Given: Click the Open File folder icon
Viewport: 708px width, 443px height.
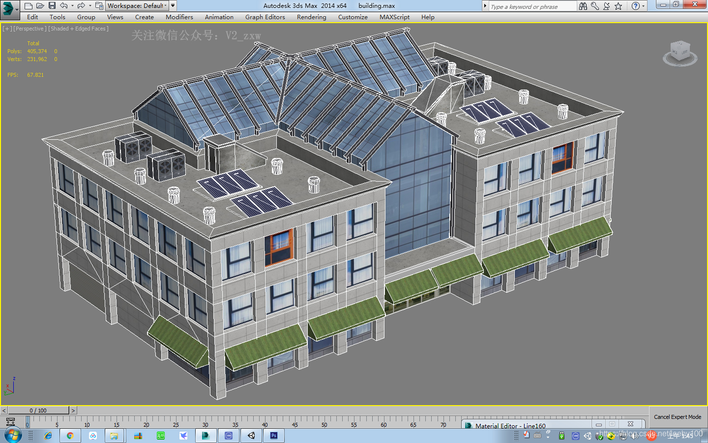Looking at the screenshot, I should [x=40, y=6].
